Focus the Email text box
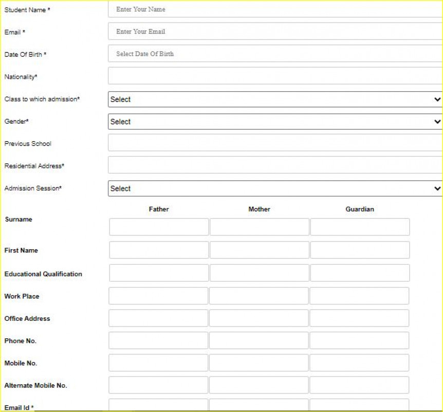The image size is (443, 412). pyautogui.click(x=275, y=31)
